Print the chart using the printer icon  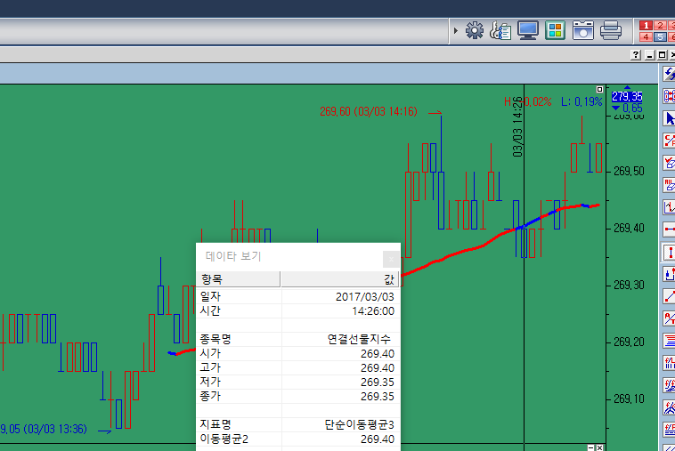[610, 30]
